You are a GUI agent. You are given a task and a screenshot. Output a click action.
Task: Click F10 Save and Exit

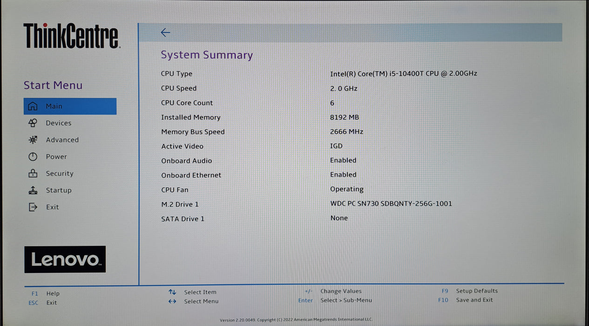coord(465,300)
